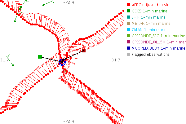186x124 pixels.
Task: Click the cyan CMAN legend color square
Action: pos(129,30)
